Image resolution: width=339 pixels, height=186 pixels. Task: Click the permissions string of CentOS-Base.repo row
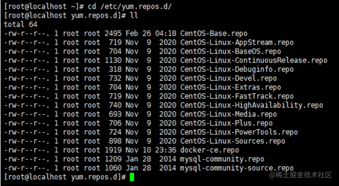(27, 34)
